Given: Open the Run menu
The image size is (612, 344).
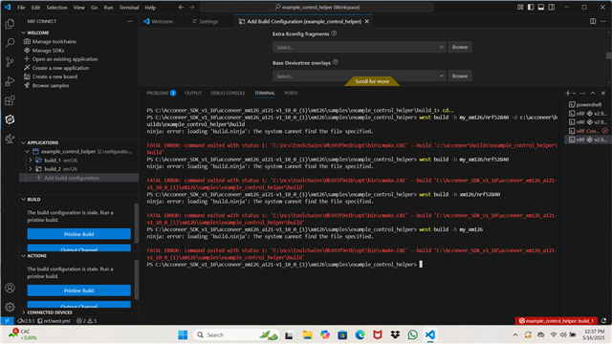Looking at the screenshot, I should (x=108, y=8).
